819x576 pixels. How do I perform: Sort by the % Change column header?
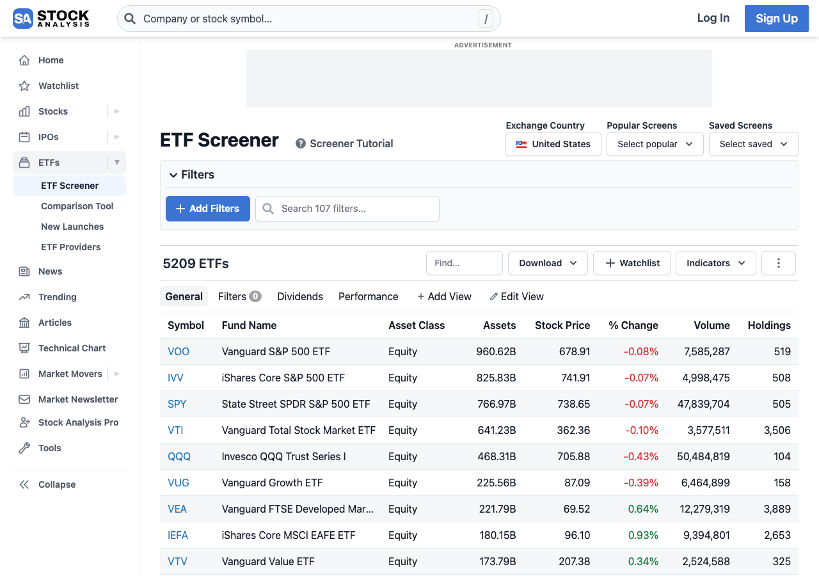coord(633,325)
